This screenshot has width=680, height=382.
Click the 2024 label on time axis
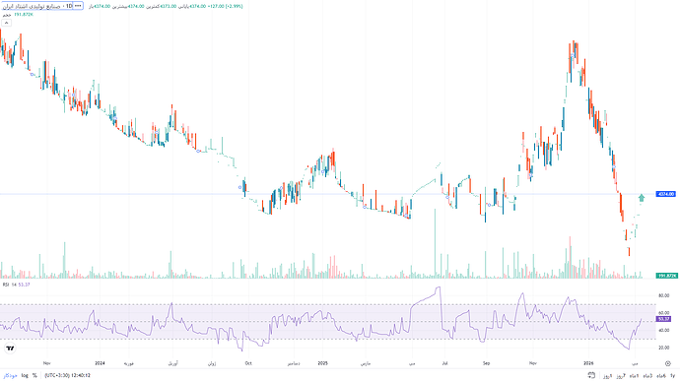tap(100, 363)
